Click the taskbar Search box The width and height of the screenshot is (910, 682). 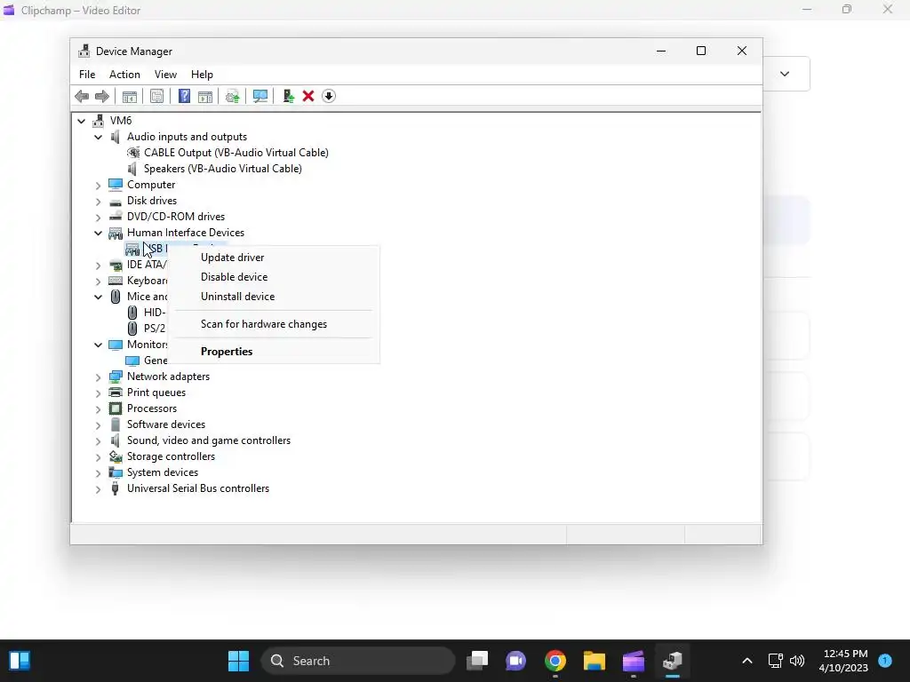tap(358, 661)
